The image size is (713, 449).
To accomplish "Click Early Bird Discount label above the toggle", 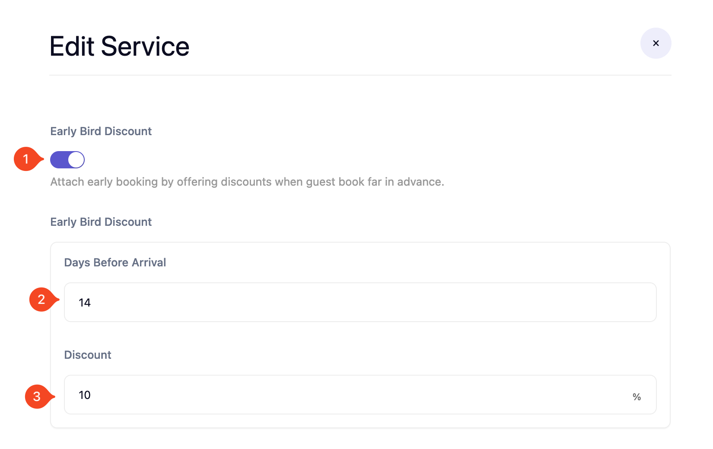I will tap(101, 131).
